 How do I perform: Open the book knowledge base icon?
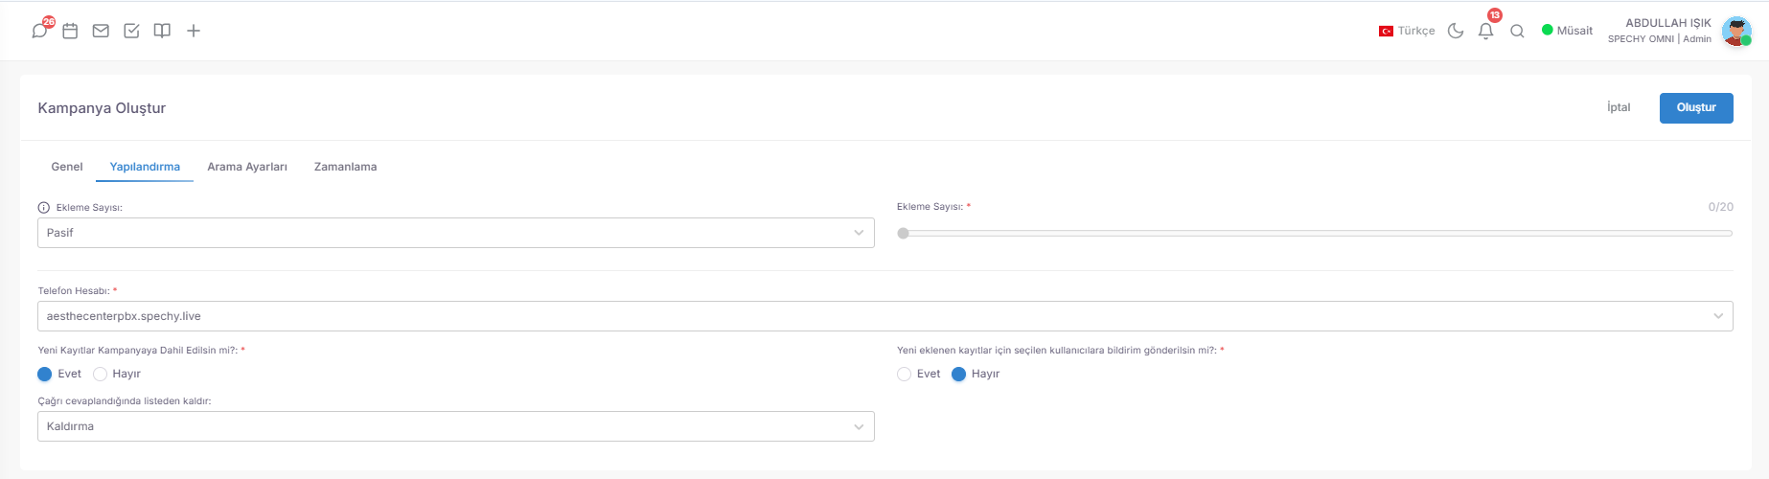click(162, 31)
